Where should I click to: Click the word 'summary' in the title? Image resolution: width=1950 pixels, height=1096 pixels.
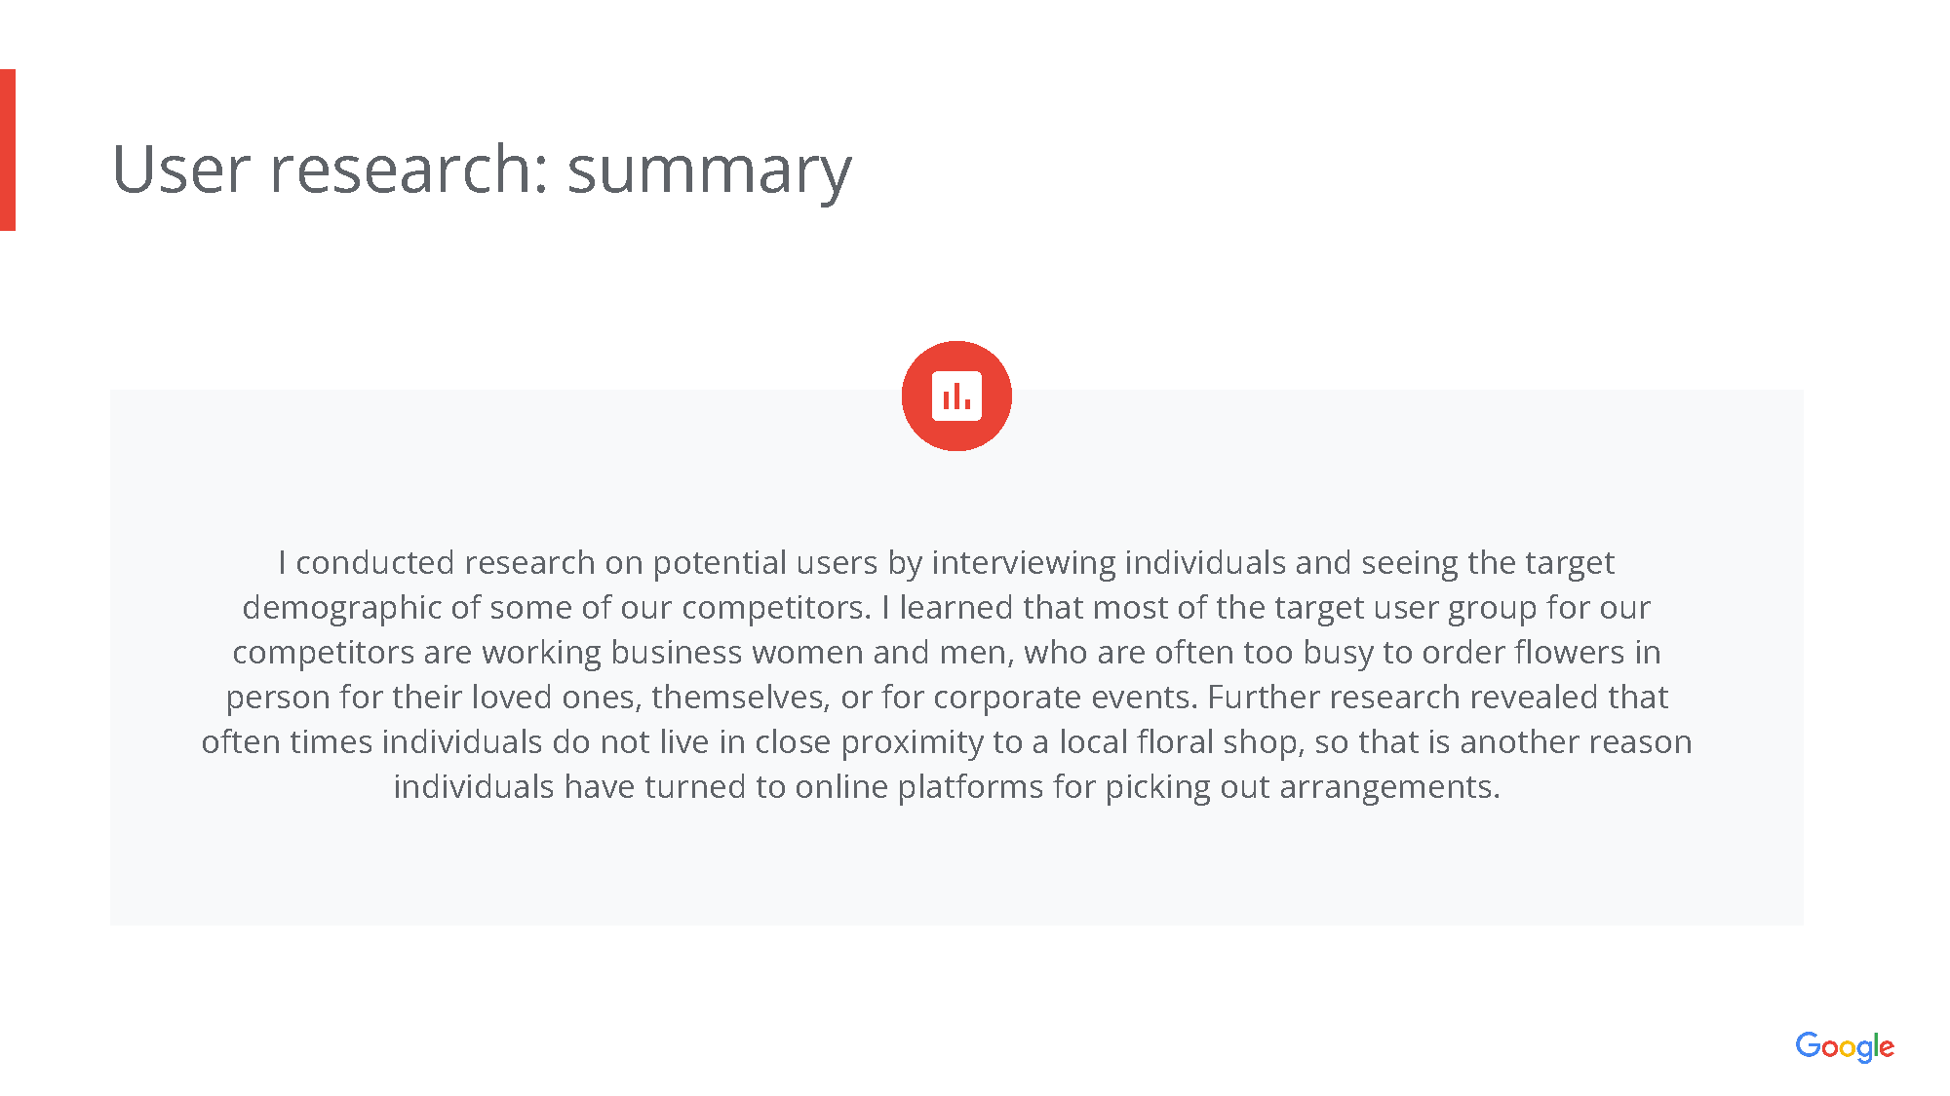709,171
